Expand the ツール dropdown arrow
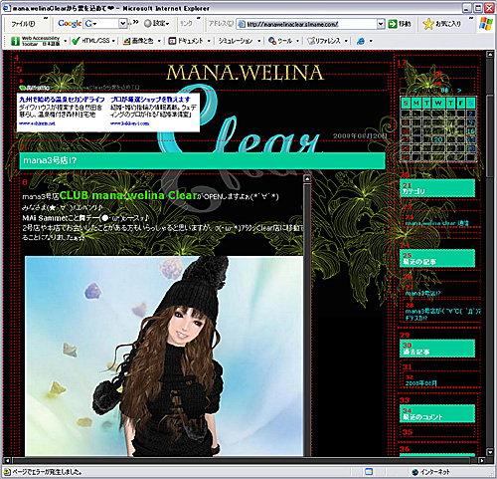This screenshot has width=497, height=479. (x=297, y=41)
